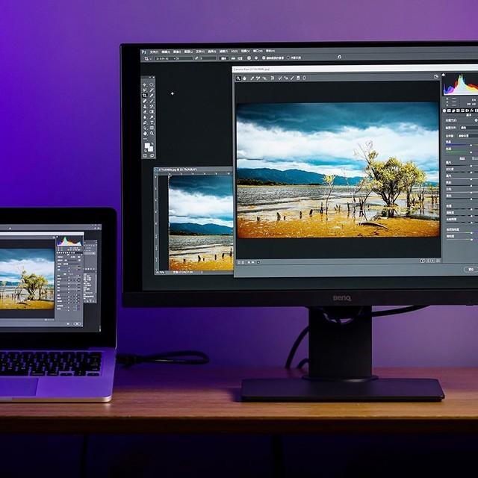
Task: Click the Straighten button in options bar
Action: [x=238, y=58]
